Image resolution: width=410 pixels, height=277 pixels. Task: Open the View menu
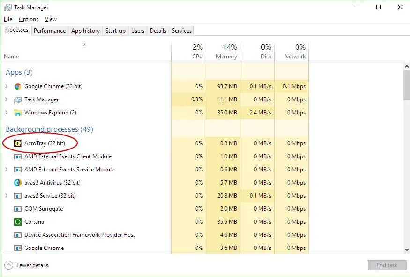(51, 19)
